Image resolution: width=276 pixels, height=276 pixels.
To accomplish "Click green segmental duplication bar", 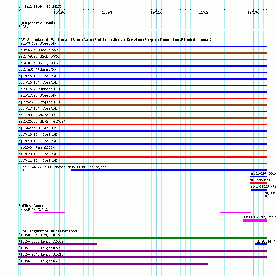I will click(x=143, y=238).
